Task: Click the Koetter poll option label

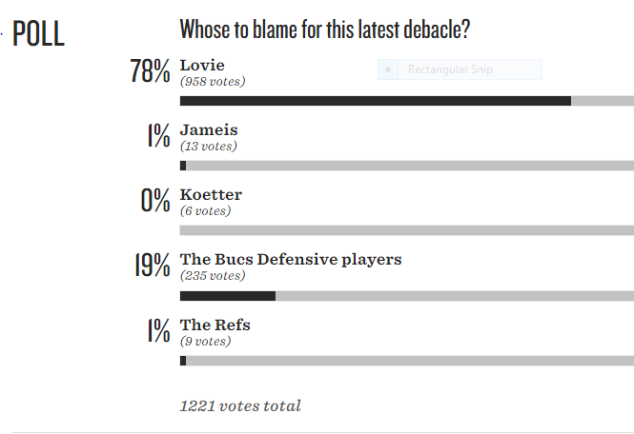Action: pyautogui.click(x=211, y=194)
